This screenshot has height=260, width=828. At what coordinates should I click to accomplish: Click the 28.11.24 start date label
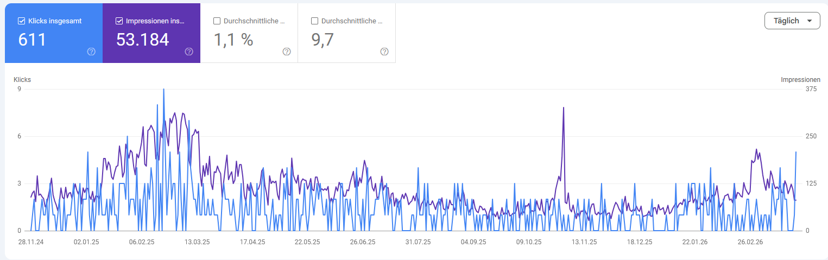(31, 242)
